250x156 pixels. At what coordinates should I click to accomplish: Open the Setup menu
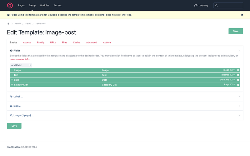pyautogui.click(x=32, y=5)
